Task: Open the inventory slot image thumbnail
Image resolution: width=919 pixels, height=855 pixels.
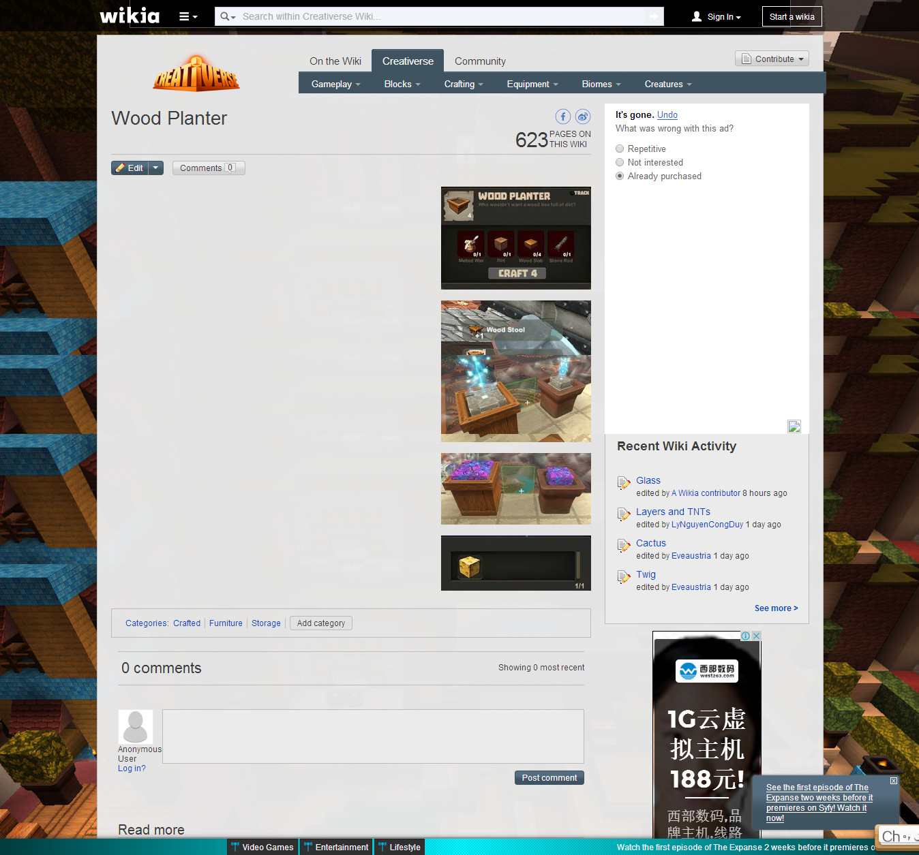Action: (x=516, y=563)
